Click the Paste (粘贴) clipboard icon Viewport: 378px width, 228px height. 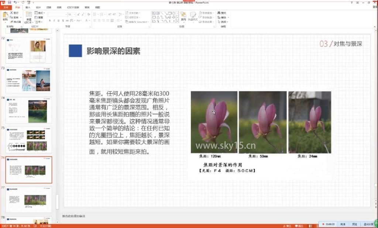pyautogui.click(x=5, y=15)
